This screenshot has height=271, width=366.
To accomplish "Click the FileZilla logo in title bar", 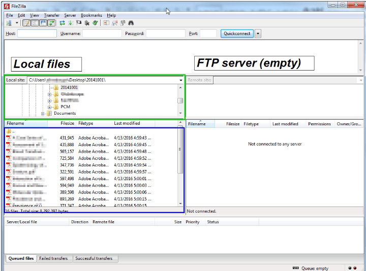I will click(7, 6).
